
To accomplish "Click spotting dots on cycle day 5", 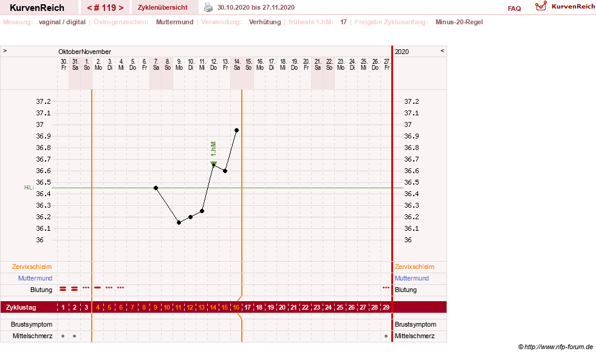I will [109, 288].
